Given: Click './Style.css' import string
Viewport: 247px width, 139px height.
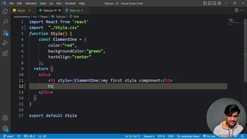Looking at the screenshot, I should 64,27.
